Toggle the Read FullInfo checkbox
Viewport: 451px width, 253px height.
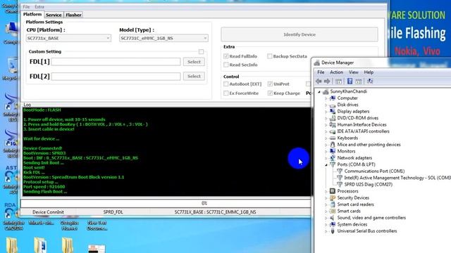[x=226, y=56]
